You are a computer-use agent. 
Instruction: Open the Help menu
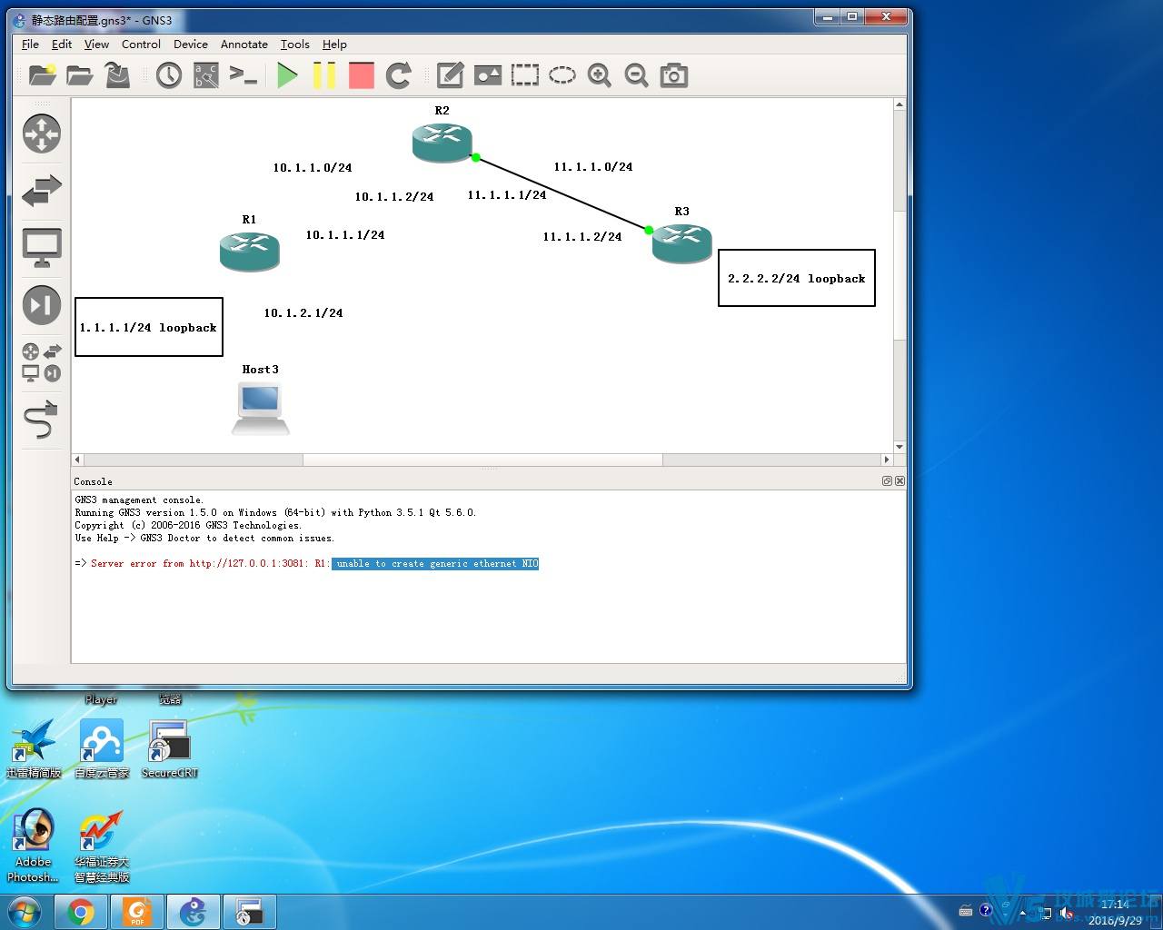click(x=334, y=44)
